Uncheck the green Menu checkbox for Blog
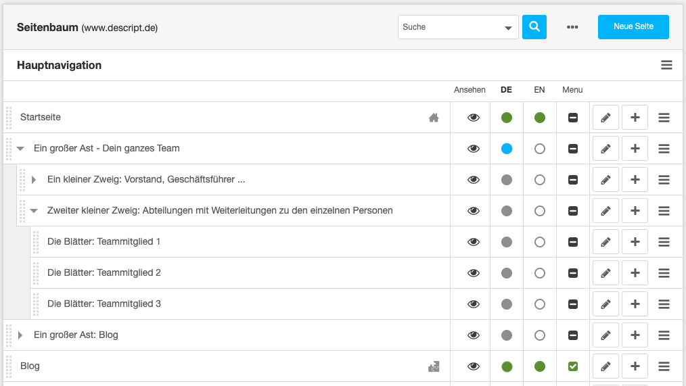Image resolution: width=686 pixels, height=386 pixels. point(573,366)
